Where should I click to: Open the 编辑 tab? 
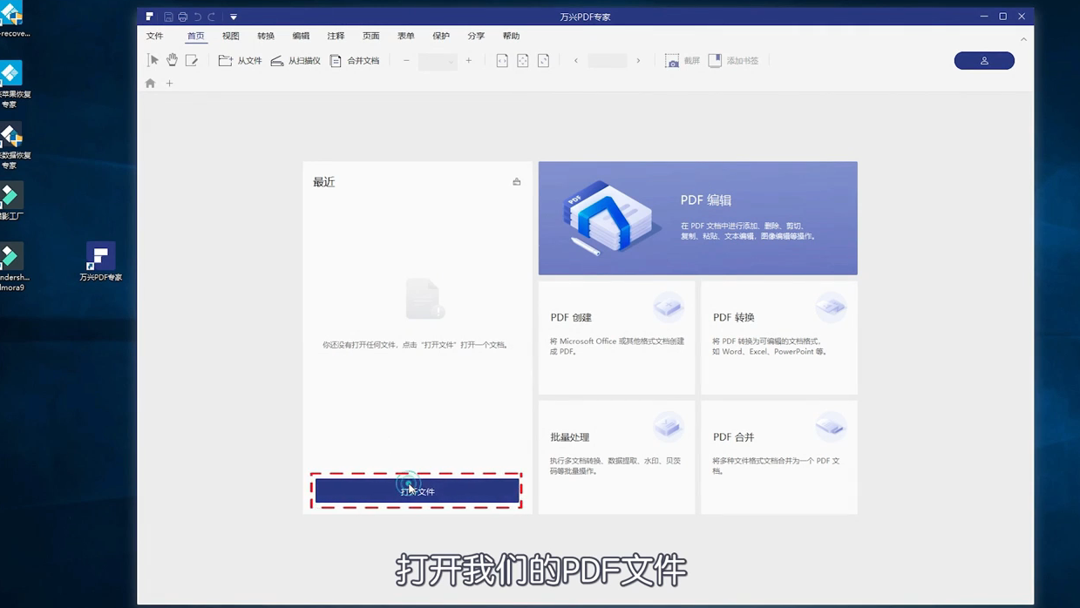pos(301,36)
